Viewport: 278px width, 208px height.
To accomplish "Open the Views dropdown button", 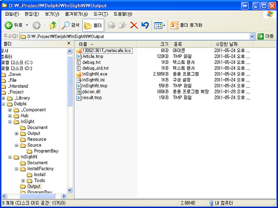I will [x=159, y=26].
